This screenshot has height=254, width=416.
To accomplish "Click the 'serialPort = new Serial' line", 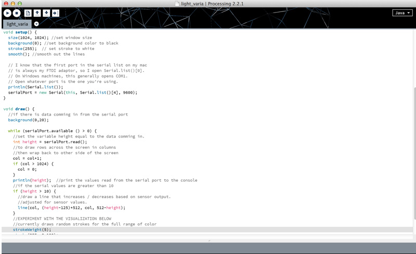I will 73,93.
